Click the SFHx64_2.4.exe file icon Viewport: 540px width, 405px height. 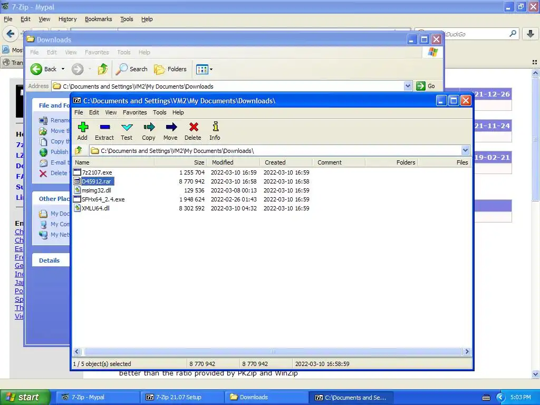tap(77, 199)
